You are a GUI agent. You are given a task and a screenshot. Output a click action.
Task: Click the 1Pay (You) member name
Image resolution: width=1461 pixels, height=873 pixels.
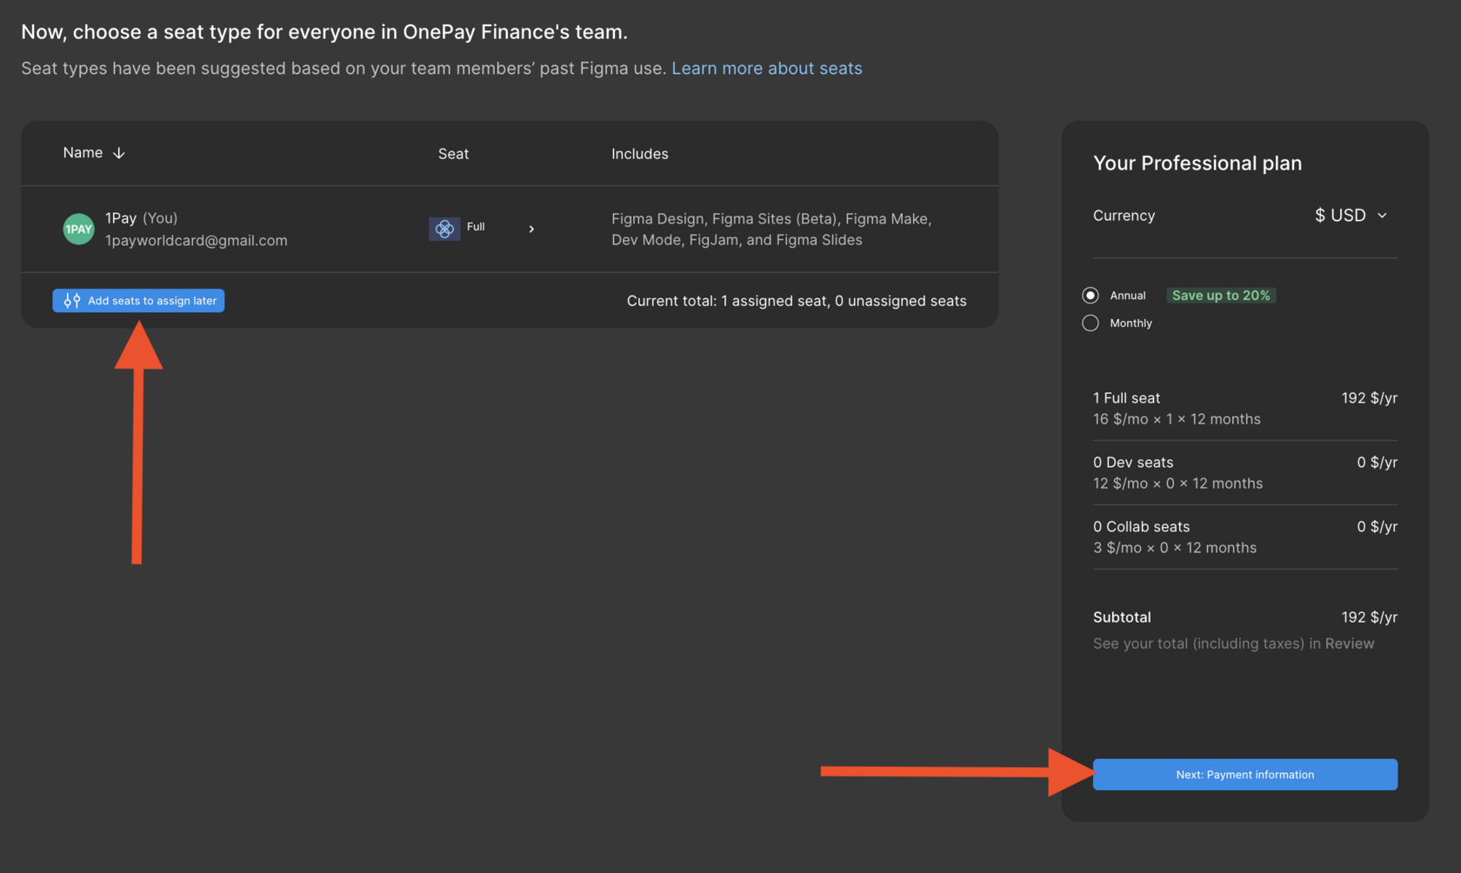(x=141, y=218)
